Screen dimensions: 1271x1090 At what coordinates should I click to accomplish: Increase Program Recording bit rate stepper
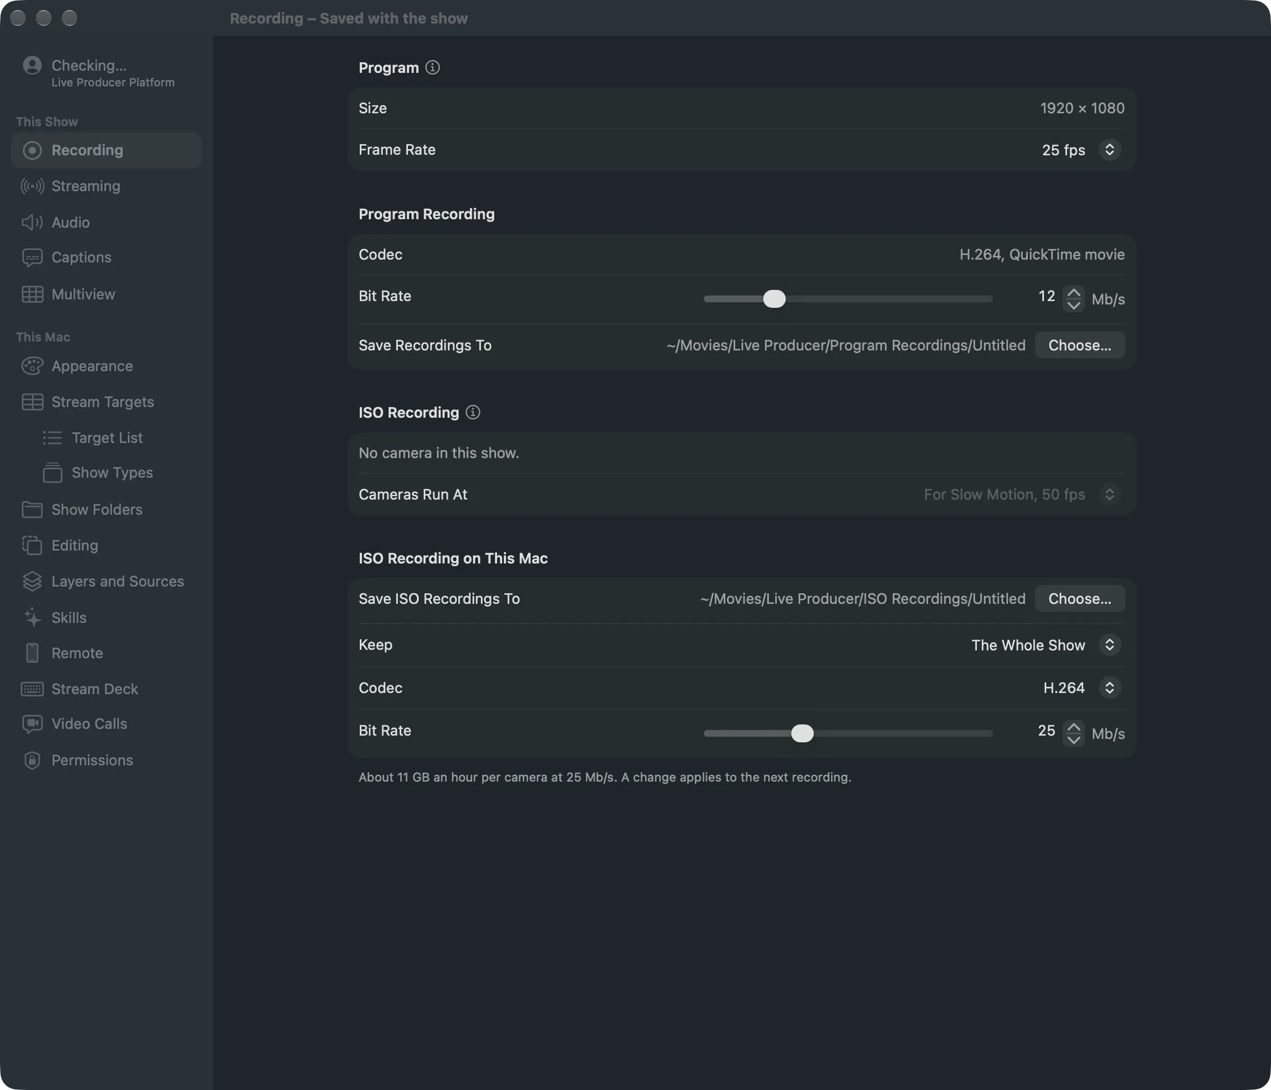[x=1074, y=293]
